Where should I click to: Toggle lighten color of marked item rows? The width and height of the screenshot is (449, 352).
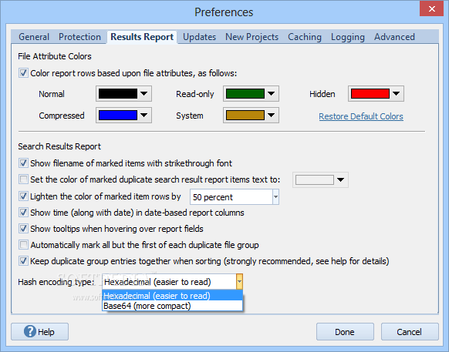tap(23, 196)
